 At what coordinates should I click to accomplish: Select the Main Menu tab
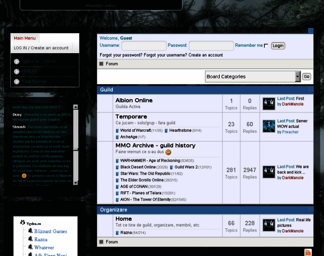[x=25, y=38]
